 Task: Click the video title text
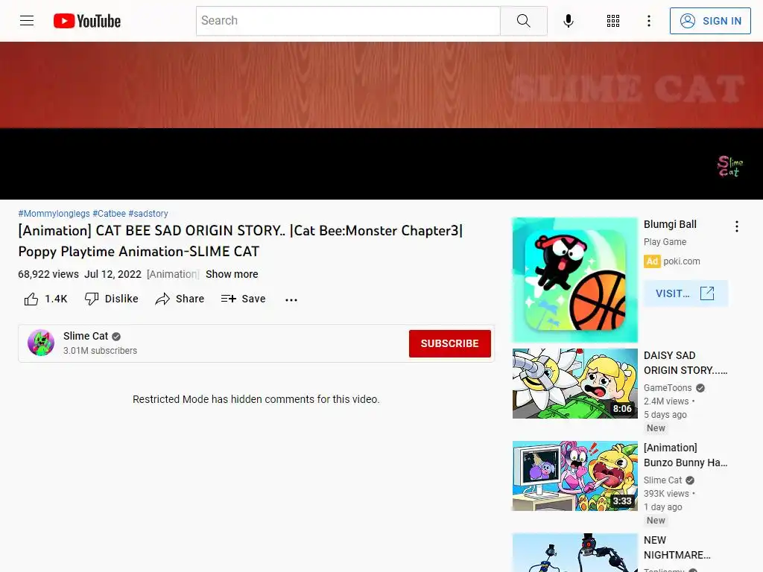241,241
